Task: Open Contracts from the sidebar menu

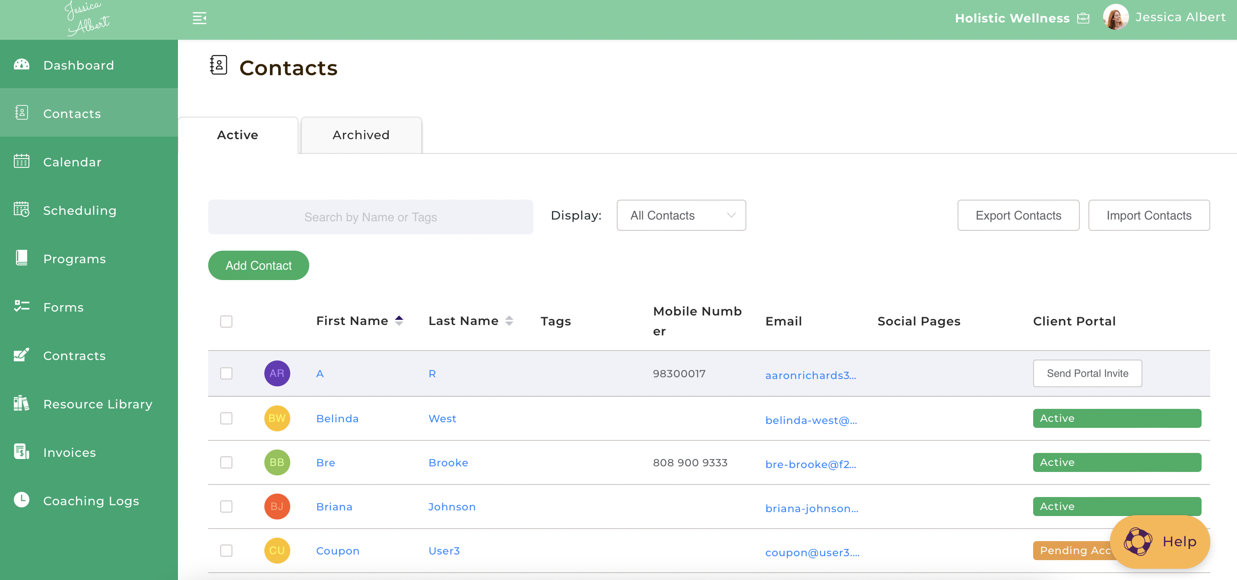Action: 89,356
